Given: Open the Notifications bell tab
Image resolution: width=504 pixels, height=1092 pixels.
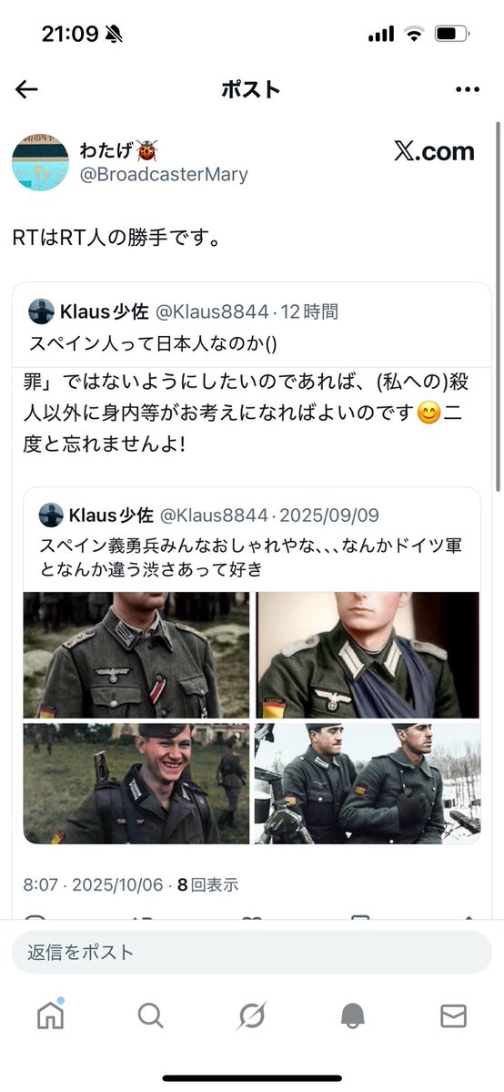Looking at the screenshot, I should [x=353, y=1016].
